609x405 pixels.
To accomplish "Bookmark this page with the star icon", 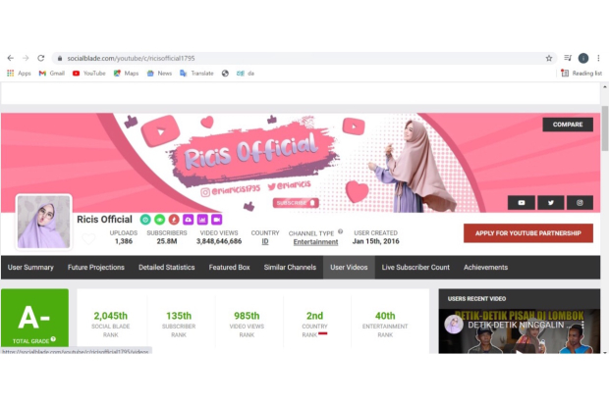I will pos(549,58).
